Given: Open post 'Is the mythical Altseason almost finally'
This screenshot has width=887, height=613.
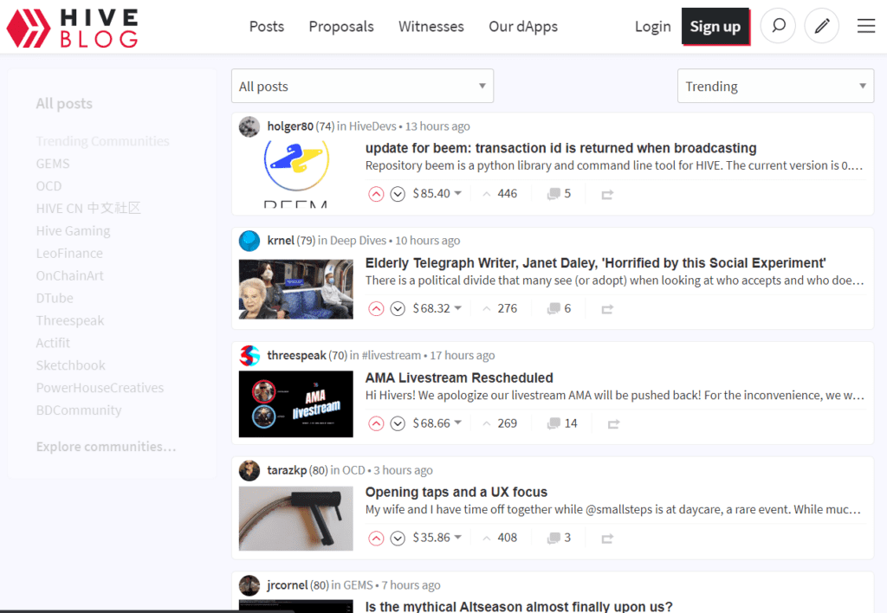Looking at the screenshot, I should (x=519, y=606).
